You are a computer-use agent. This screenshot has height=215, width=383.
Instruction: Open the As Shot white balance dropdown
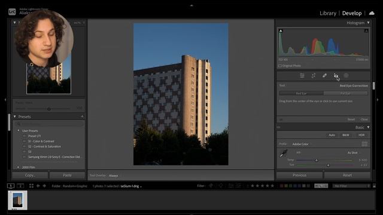[x=354, y=153]
